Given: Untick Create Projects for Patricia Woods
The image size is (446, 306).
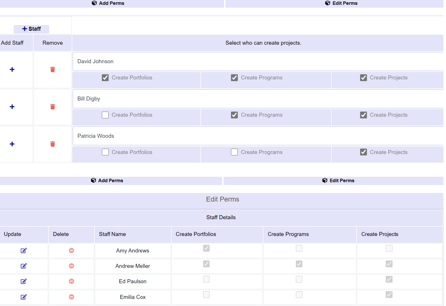Looking at the screenshot, I should tap(363, 152).
